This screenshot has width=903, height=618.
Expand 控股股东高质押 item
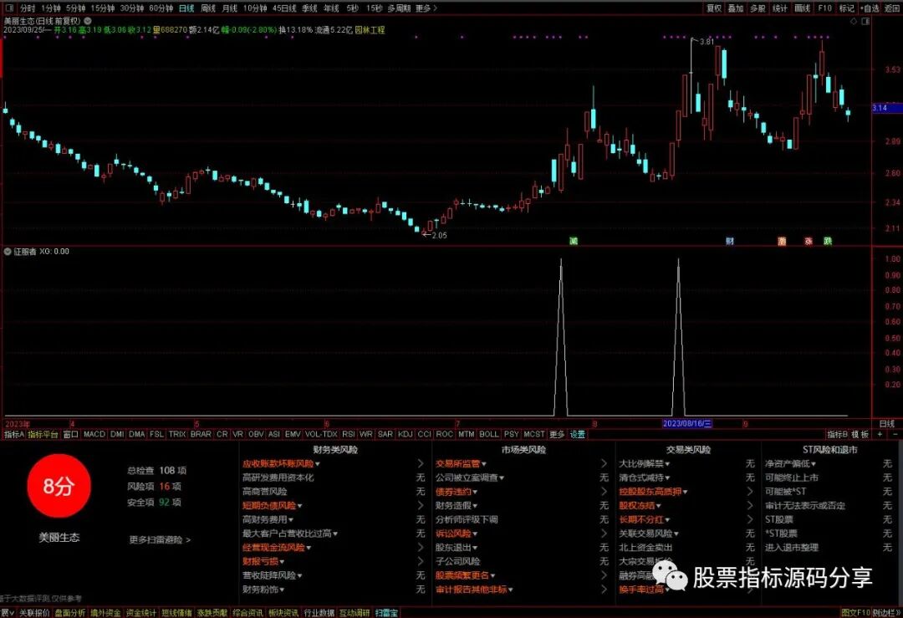654,492
